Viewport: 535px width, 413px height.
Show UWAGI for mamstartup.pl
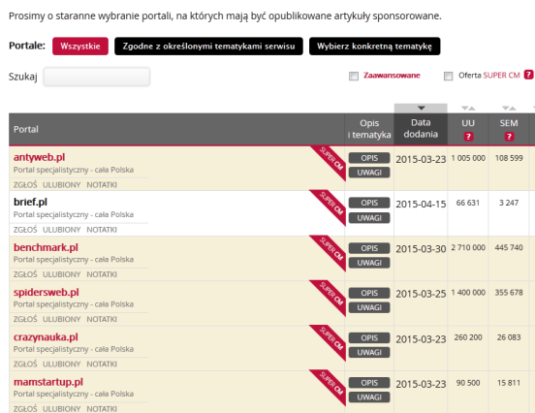(369, 397)
